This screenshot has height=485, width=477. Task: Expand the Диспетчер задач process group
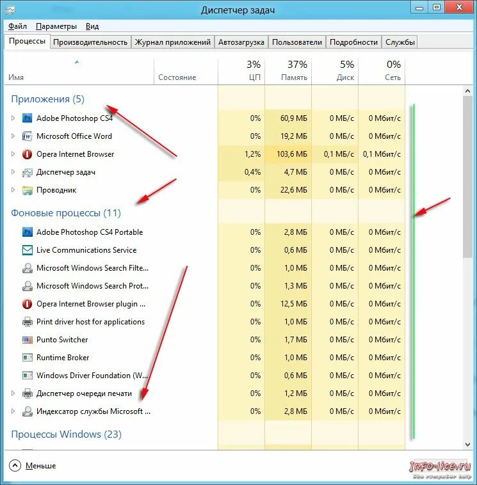(13, 172)
